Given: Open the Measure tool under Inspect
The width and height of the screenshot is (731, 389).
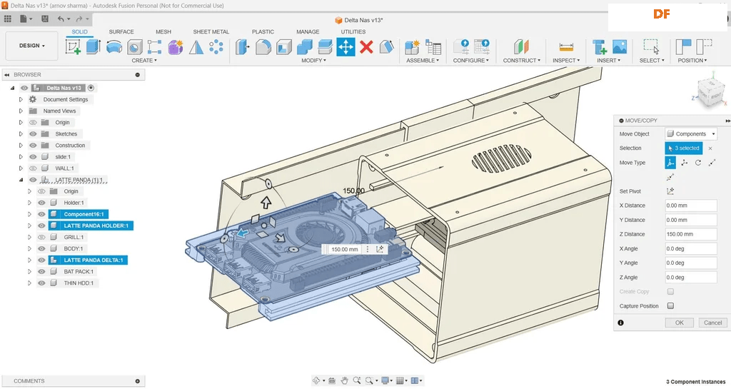Looking at the screenshot, I should click(567, 47).
